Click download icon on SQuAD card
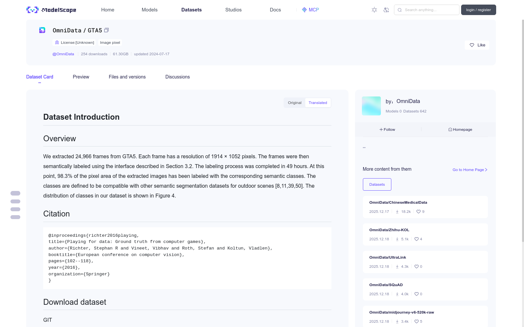Image resolution: width=524 pixels, height=327 pixels. click(x=397, y=294)
